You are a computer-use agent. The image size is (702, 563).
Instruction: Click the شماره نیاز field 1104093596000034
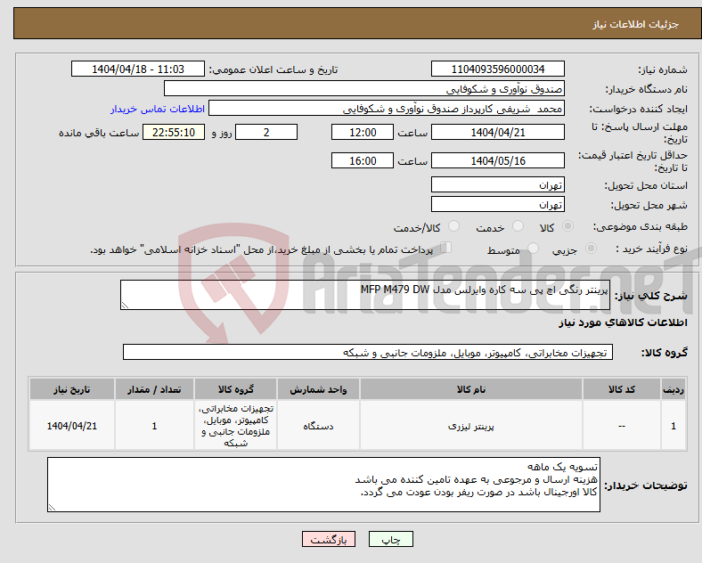[x=498, y=69]
